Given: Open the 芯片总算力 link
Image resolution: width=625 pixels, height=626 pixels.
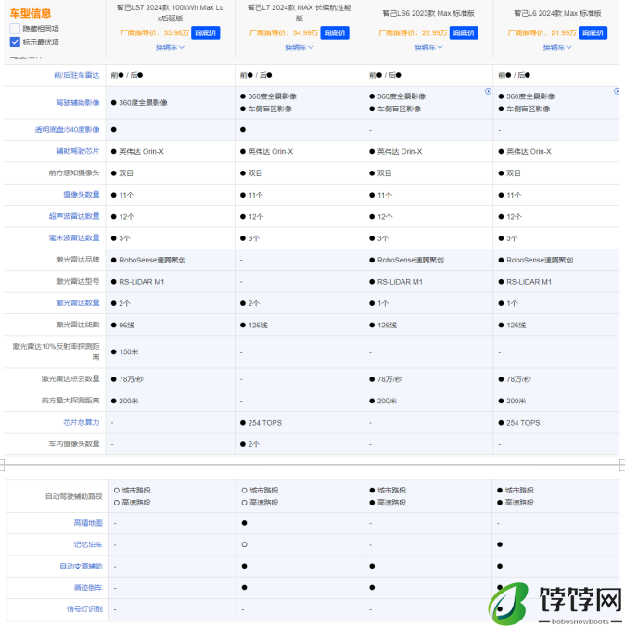Looking at the screenshot, I should point(82,422).
